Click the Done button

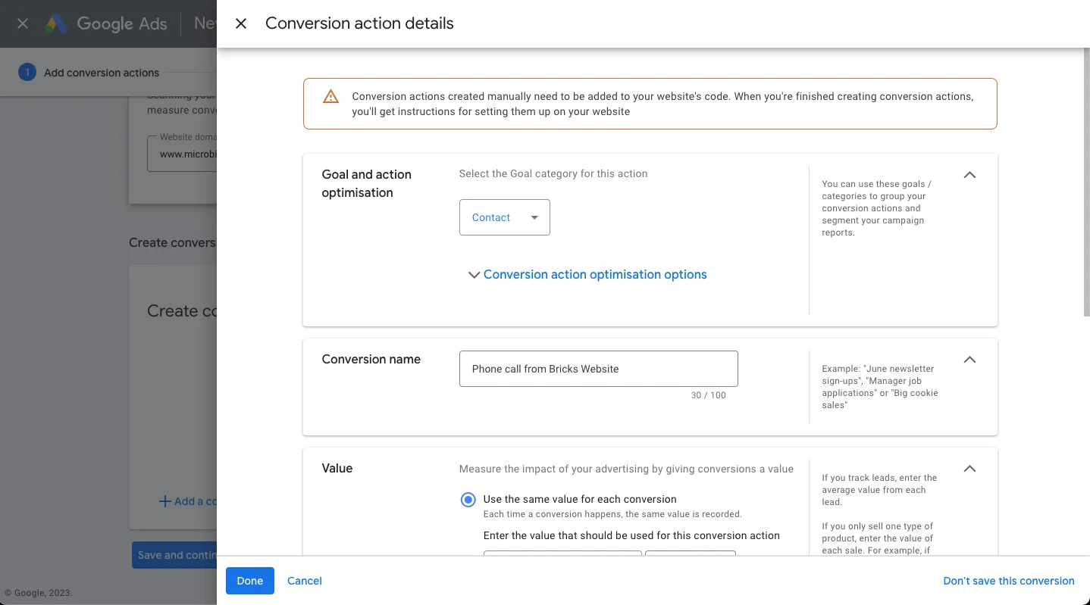249,581
